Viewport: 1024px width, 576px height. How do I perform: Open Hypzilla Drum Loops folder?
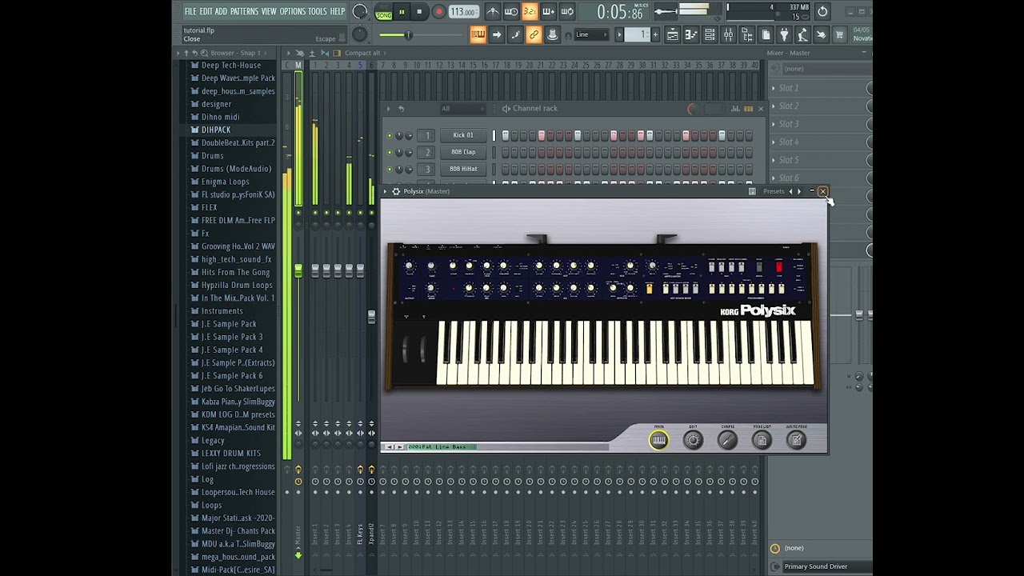pos(237,285)
